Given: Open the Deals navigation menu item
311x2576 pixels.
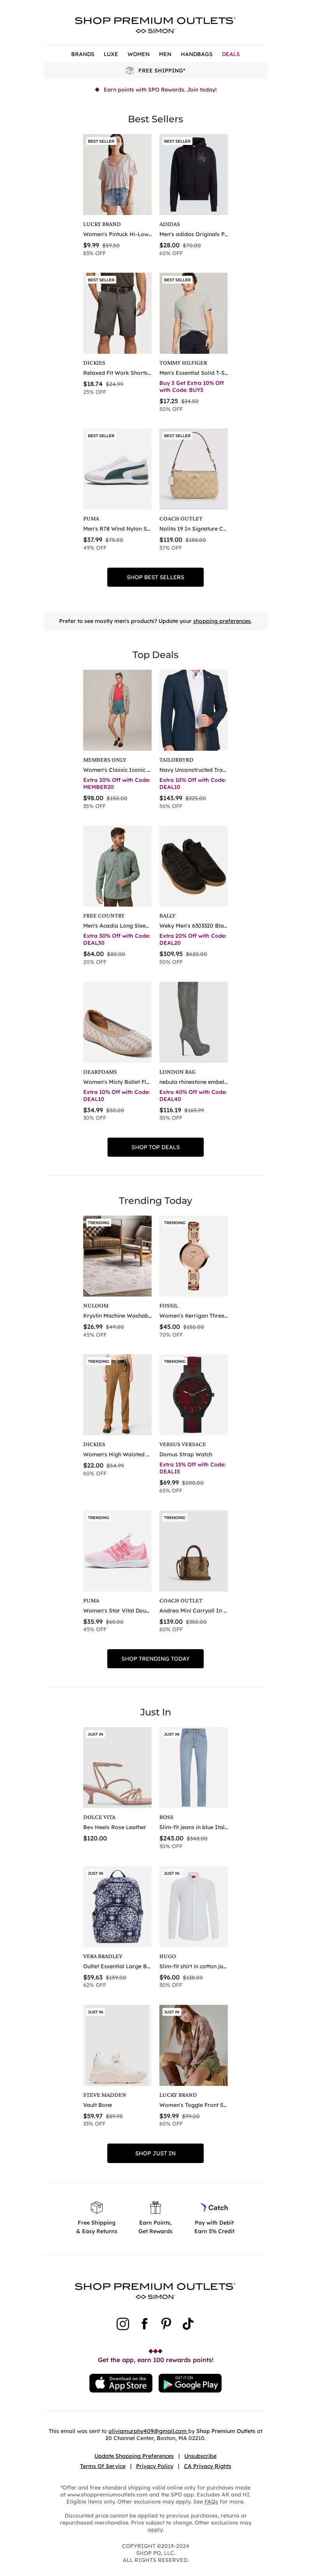Looking at the screenshot, I should coord(230,54).
